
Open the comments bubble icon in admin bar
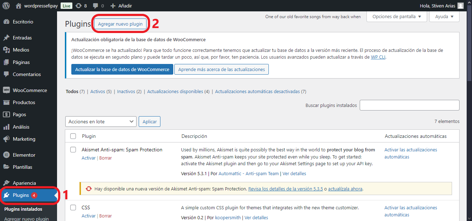point(96,6)
